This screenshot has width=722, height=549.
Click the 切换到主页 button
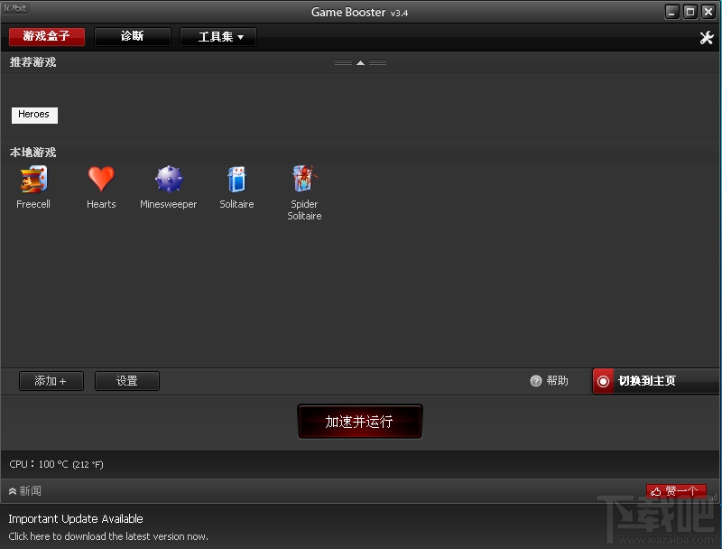(x=656, y=381)
